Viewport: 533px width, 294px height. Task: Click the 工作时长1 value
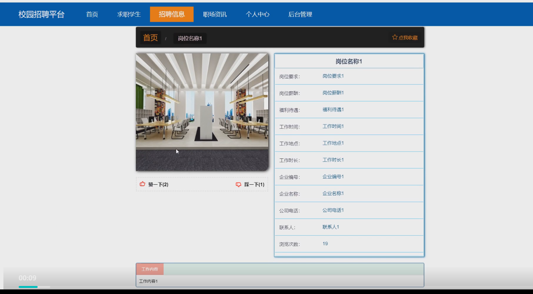[333, 160]
